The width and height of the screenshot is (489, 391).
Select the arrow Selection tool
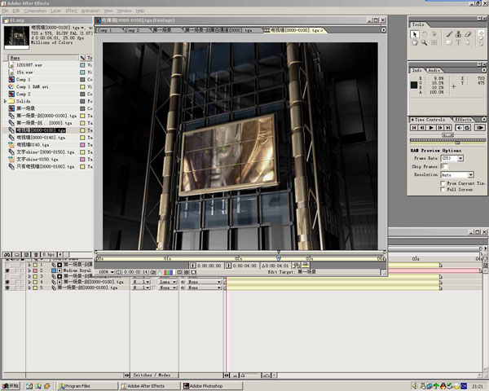(x=415, y=34)
